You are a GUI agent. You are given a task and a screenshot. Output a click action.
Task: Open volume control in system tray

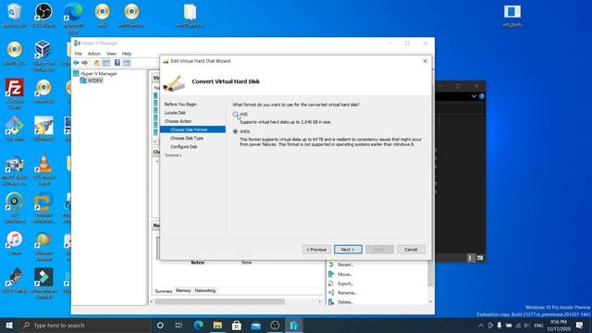[526, 325]
